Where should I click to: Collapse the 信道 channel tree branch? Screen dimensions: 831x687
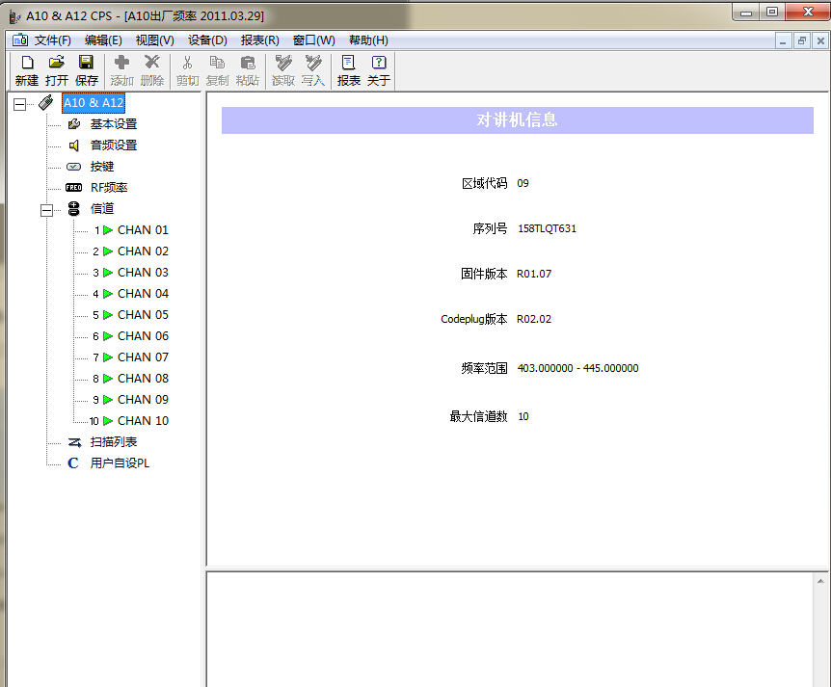click(x=46, y=209)
